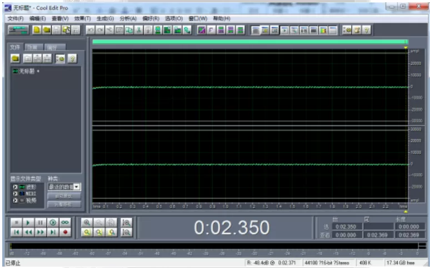Viewport: 430px width, 268px height.
Task: Start playback with the Play button
Action: (28, 223)
